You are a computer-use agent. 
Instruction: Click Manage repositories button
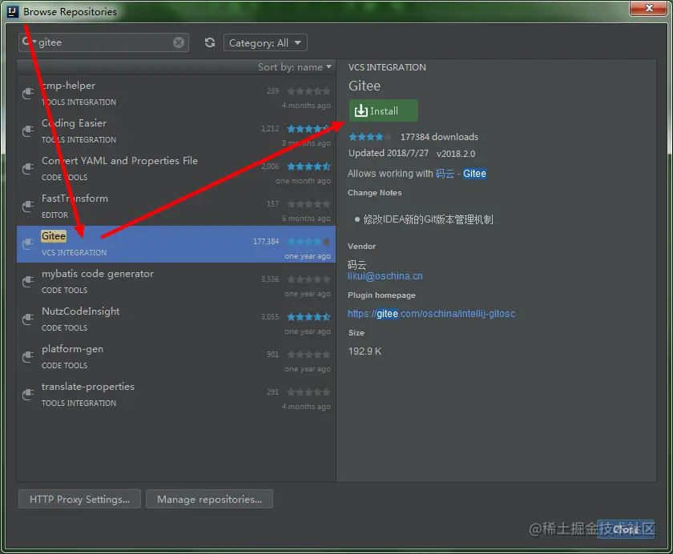[x=209, y=499]
